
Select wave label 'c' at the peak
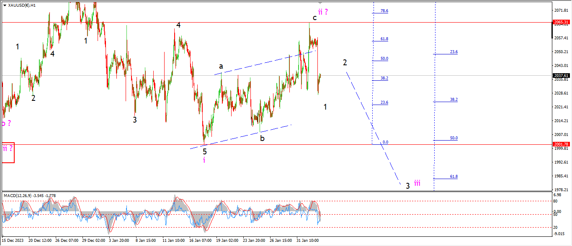(314, 18)
